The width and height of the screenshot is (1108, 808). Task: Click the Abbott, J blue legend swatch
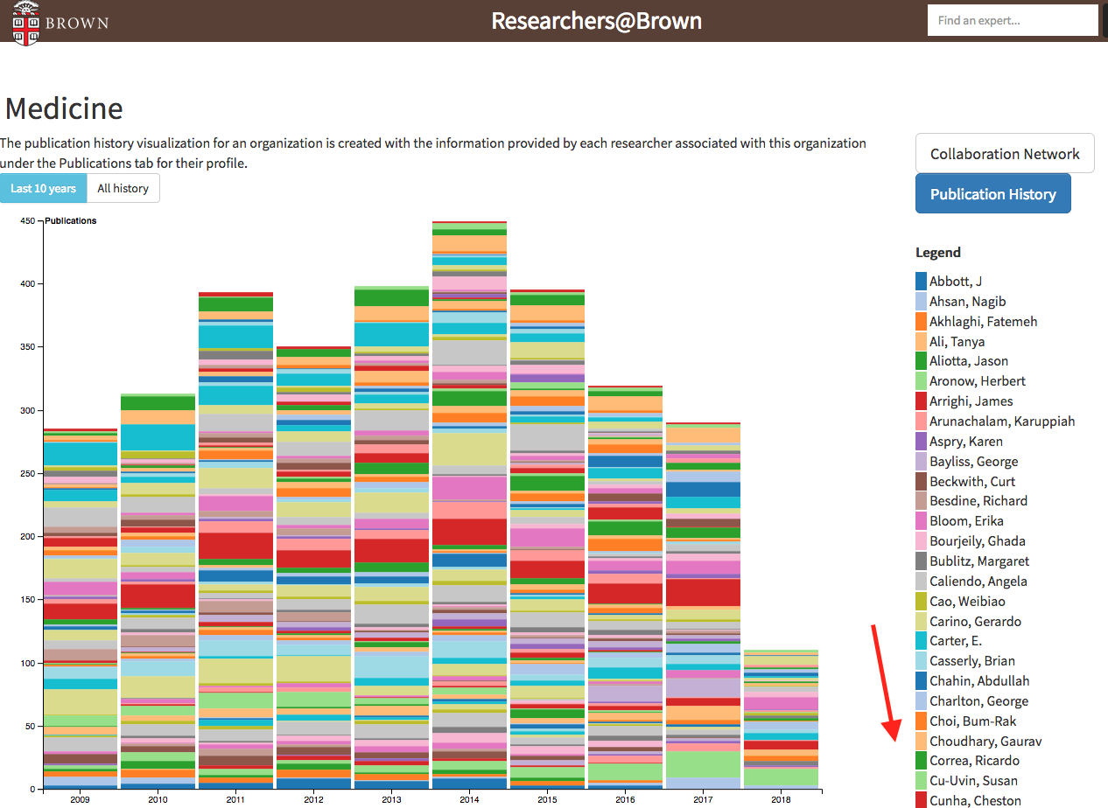pos(921,282)
